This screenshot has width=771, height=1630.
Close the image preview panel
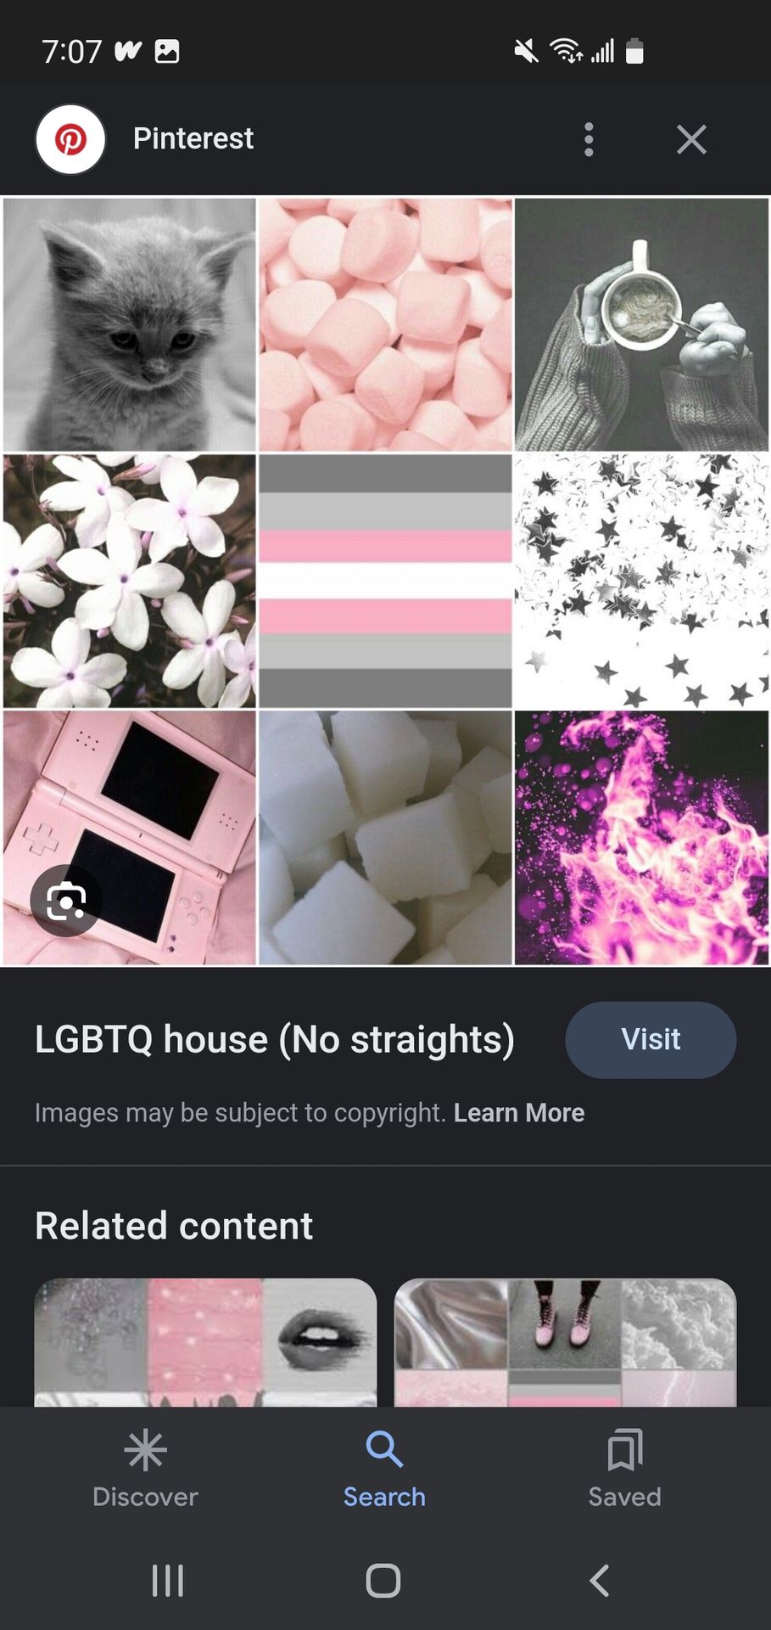point(691,139)
